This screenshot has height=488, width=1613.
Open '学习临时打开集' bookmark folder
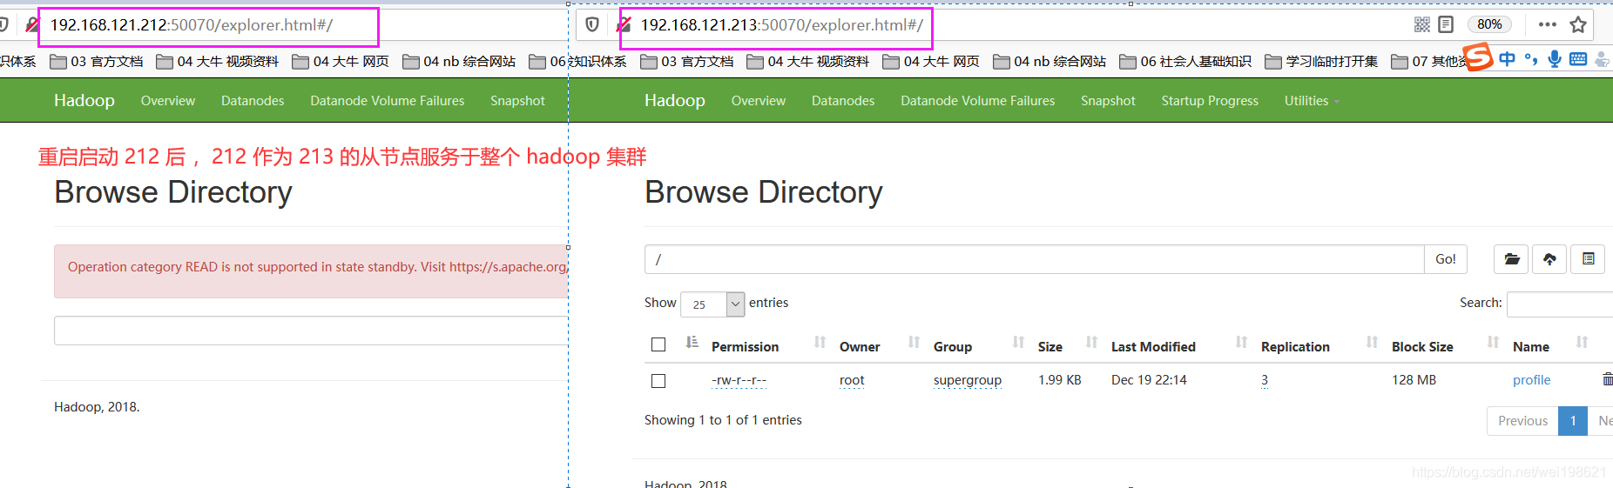[x=1321, y=62]
